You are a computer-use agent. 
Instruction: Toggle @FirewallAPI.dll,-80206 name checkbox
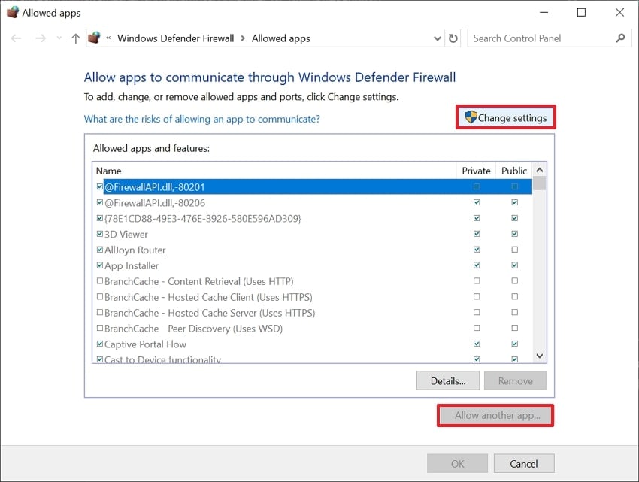(x=100, y=202)
